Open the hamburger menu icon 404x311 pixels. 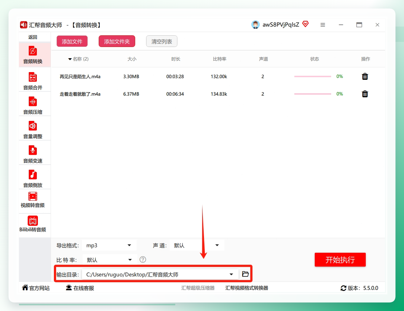tap(323, 25)
